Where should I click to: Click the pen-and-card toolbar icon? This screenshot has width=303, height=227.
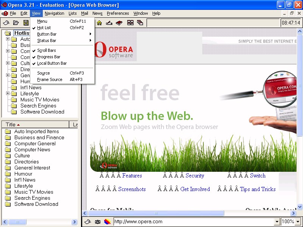109,23
